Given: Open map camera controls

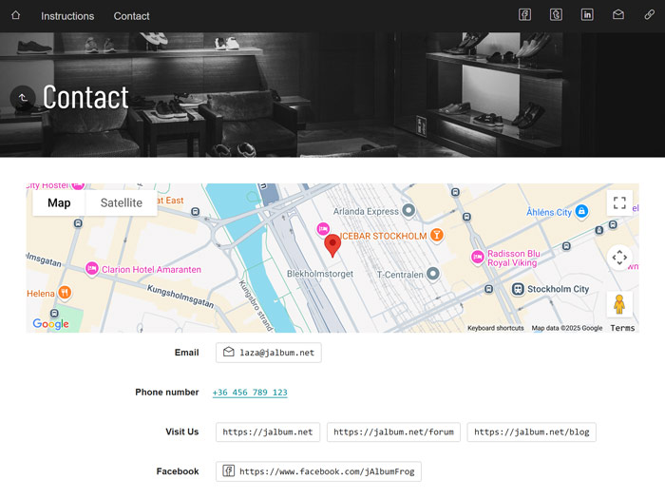Looking at the screenshot, I should 619,258.
